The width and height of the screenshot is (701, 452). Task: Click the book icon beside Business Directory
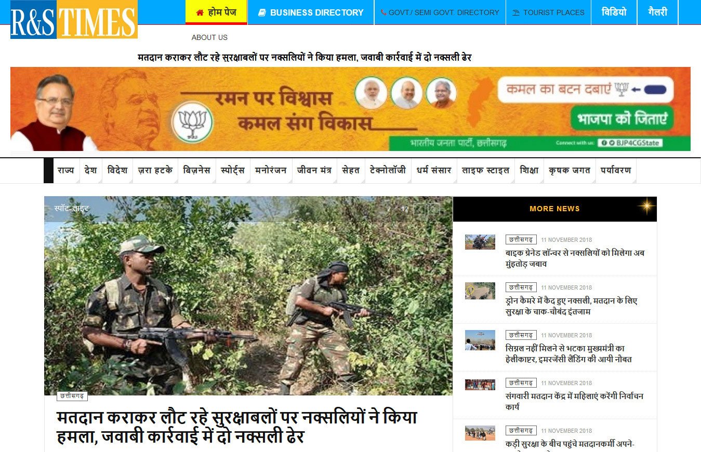(x=262, y=12)
